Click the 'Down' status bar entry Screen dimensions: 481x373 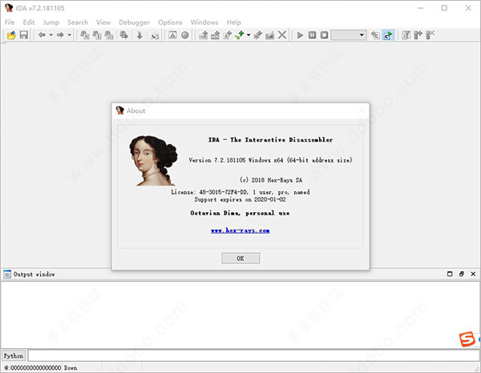pyautogui.click(x=71, y=367)
